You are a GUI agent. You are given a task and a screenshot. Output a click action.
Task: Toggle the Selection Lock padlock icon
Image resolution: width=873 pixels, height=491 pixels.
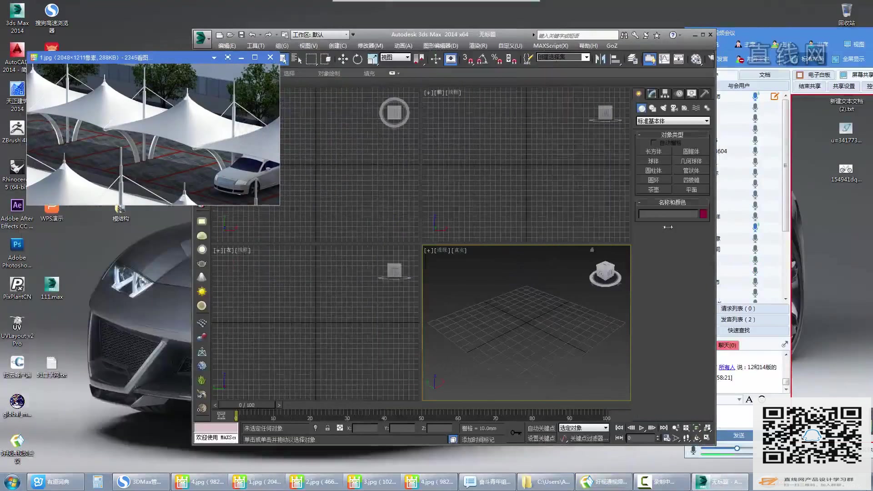click(x=327, y=428)
